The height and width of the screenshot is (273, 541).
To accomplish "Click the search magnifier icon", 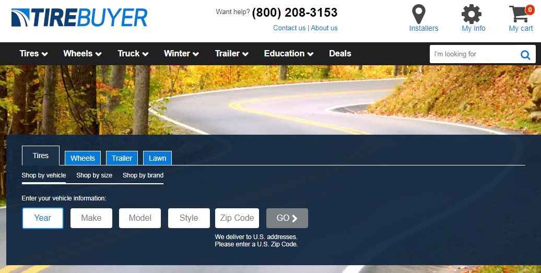I will point(525,54).
